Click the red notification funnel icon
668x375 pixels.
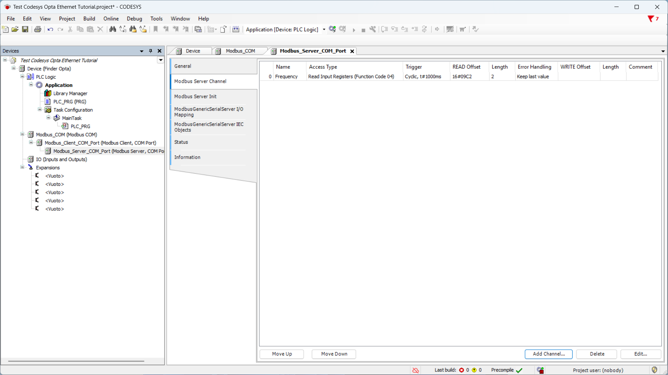tap(650, 19)
